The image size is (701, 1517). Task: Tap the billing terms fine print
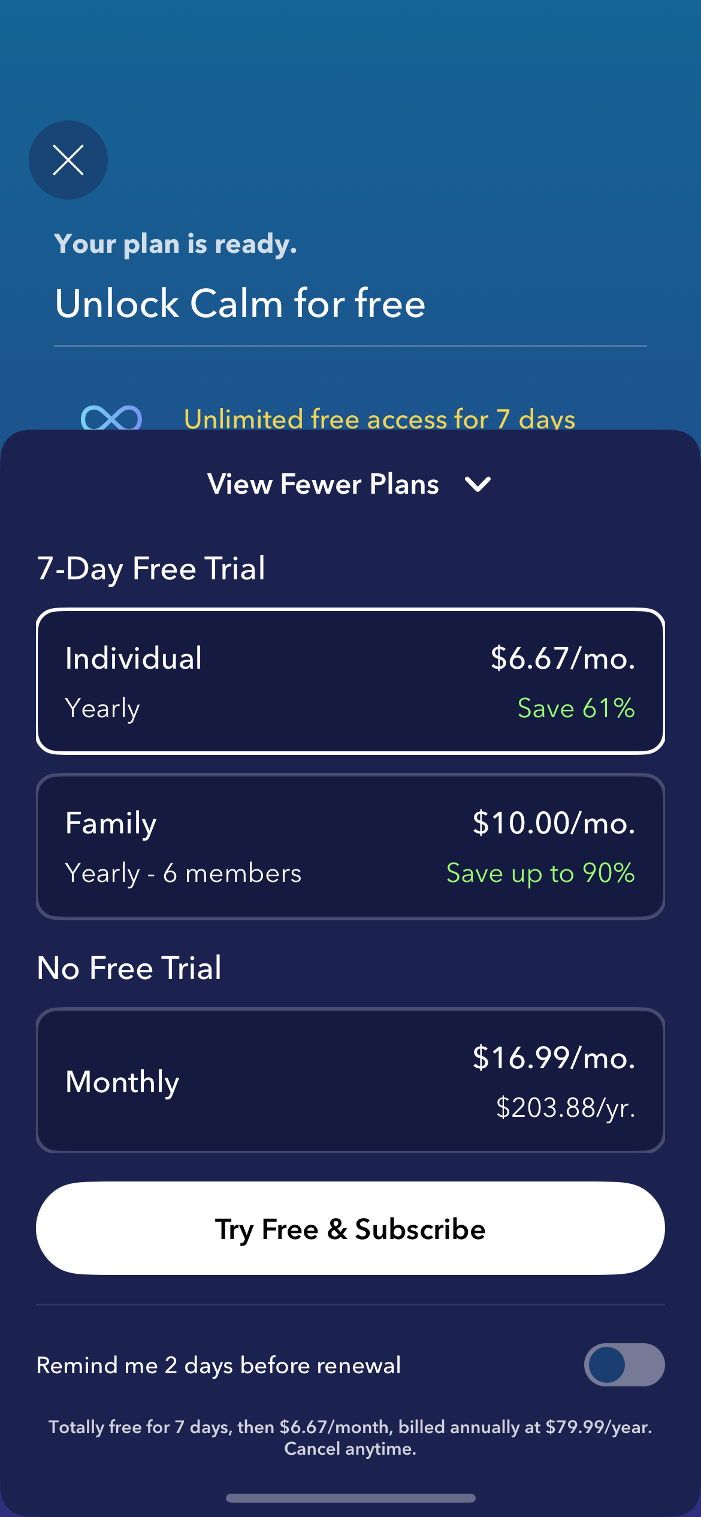(x=350, y=1437)
